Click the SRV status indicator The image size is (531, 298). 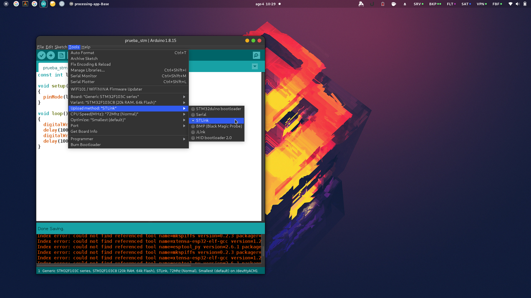tap(418, 4)
